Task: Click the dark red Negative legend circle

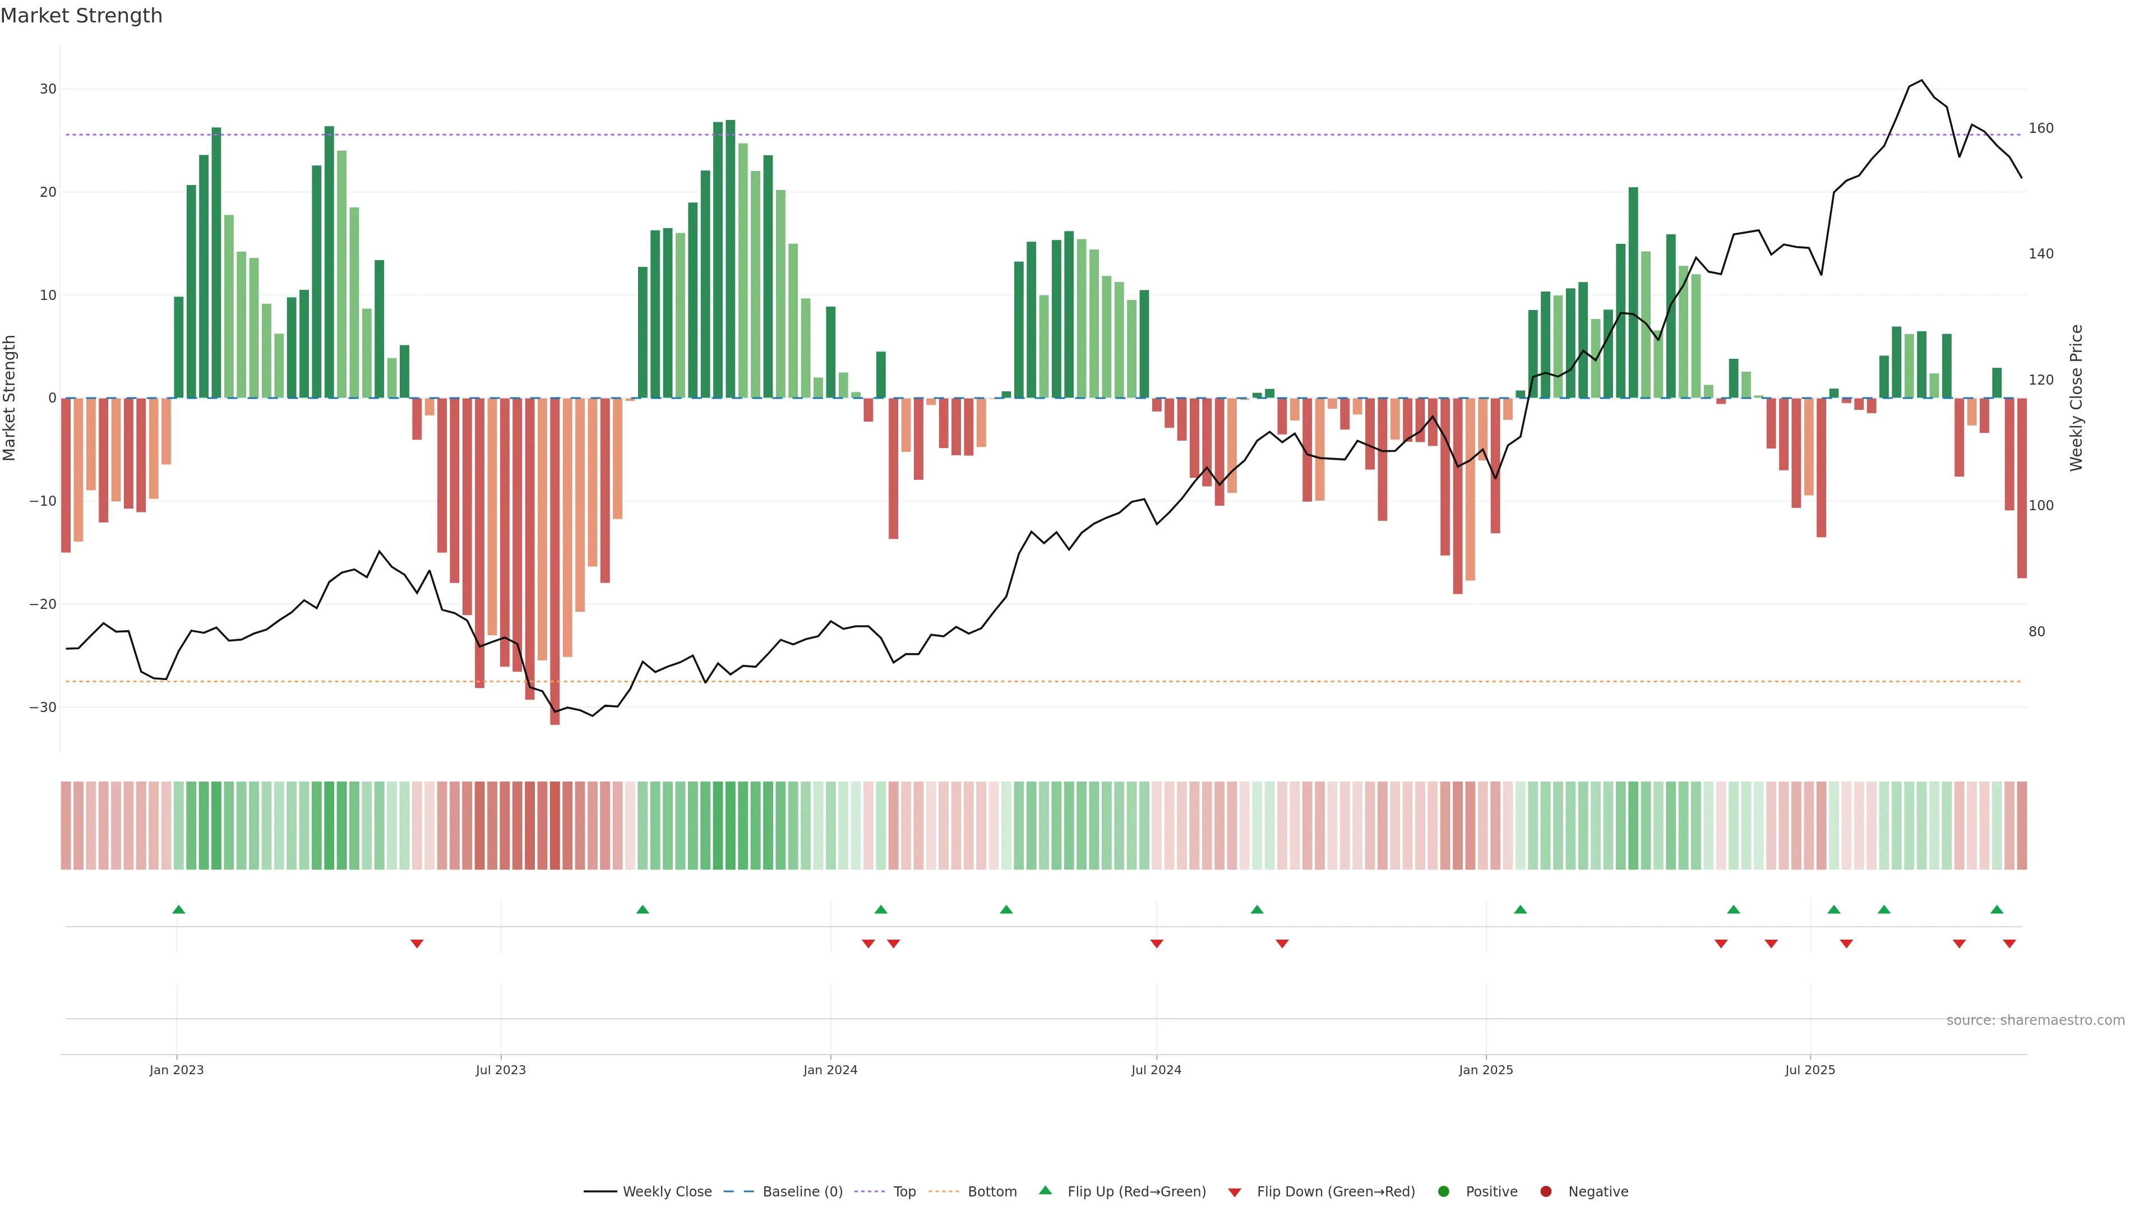Action: click(1545, 1192)
